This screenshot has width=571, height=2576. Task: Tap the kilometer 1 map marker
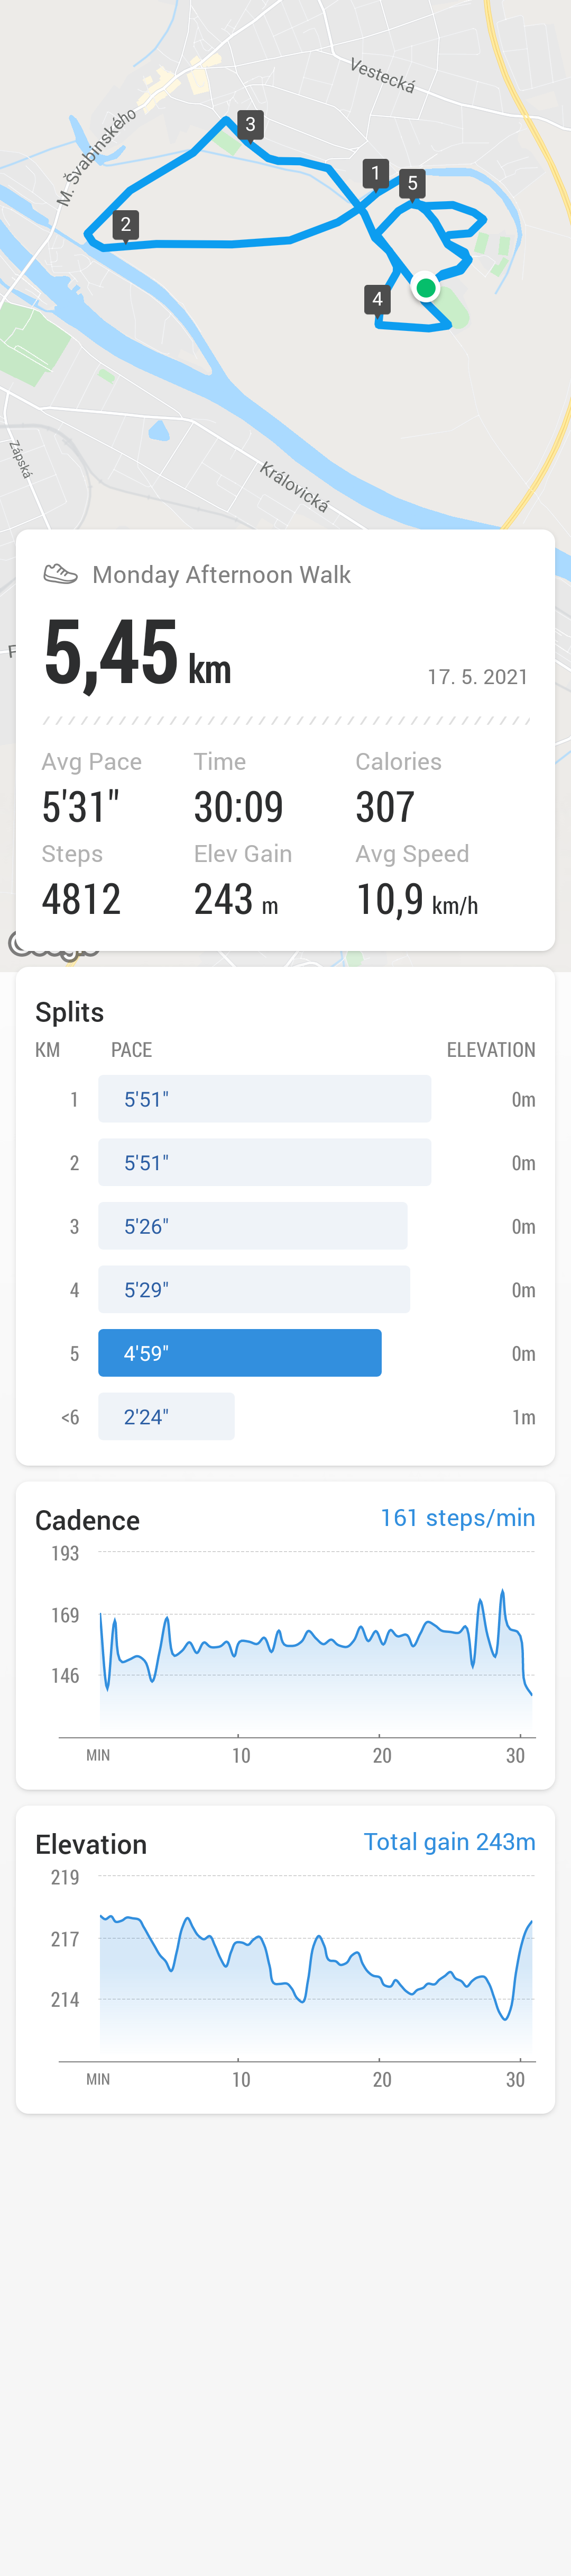(375, 174)
